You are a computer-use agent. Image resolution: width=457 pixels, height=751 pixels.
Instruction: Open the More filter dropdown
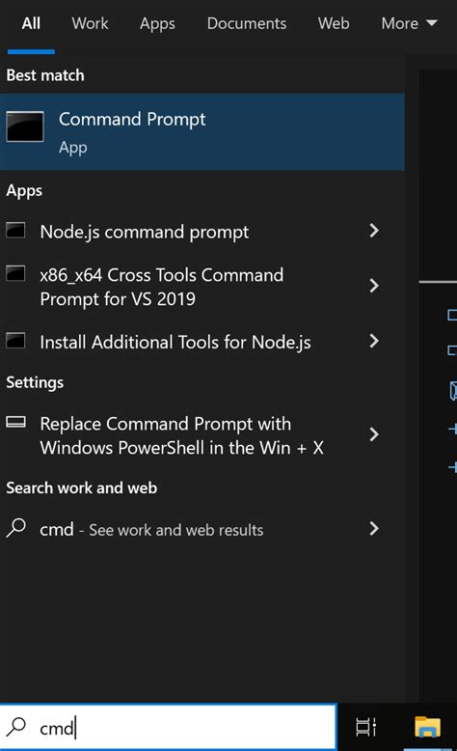point(409,23)
